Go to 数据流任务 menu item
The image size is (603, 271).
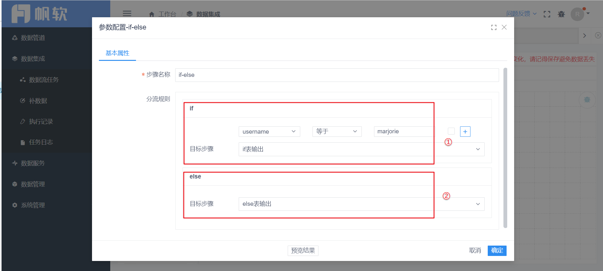click(x=44, y=80)
